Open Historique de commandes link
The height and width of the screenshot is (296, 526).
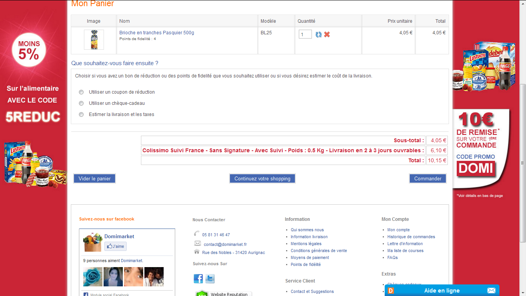[411, 237]
